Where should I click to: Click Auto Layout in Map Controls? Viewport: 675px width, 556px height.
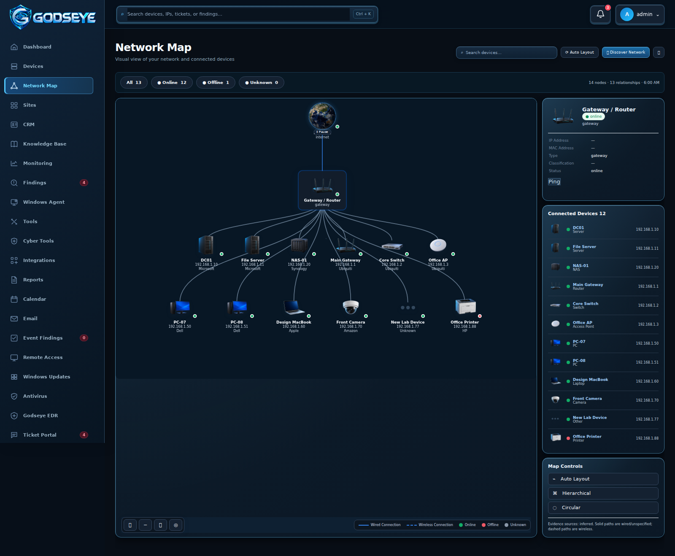pos(603,479)
